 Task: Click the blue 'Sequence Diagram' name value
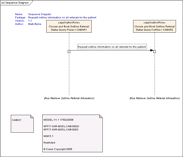(40, 14)
